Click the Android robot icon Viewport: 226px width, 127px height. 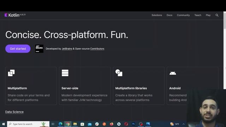[173, 73]
